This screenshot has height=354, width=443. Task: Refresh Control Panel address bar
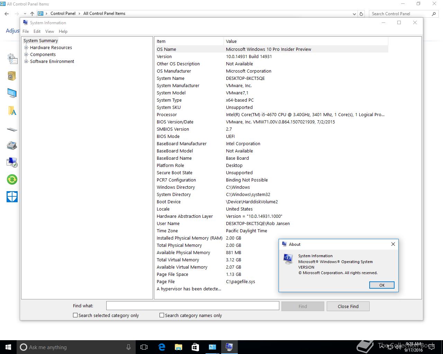pyautogui.click(x=361, y=14)
